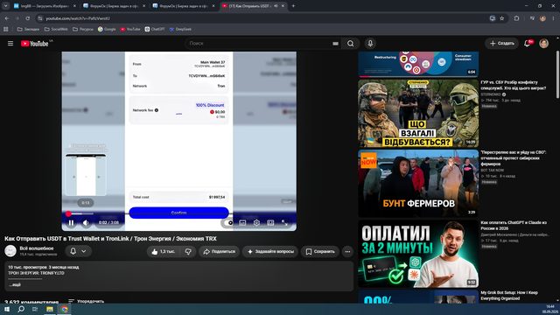This screenshot has width=560, height=315.
Task: Open File Explorer from the taskbar
Action: pyautogui.click(x=50, y=309)
